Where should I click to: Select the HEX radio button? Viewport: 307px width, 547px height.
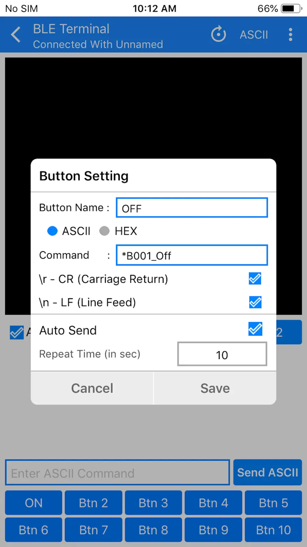coord(104,231)
